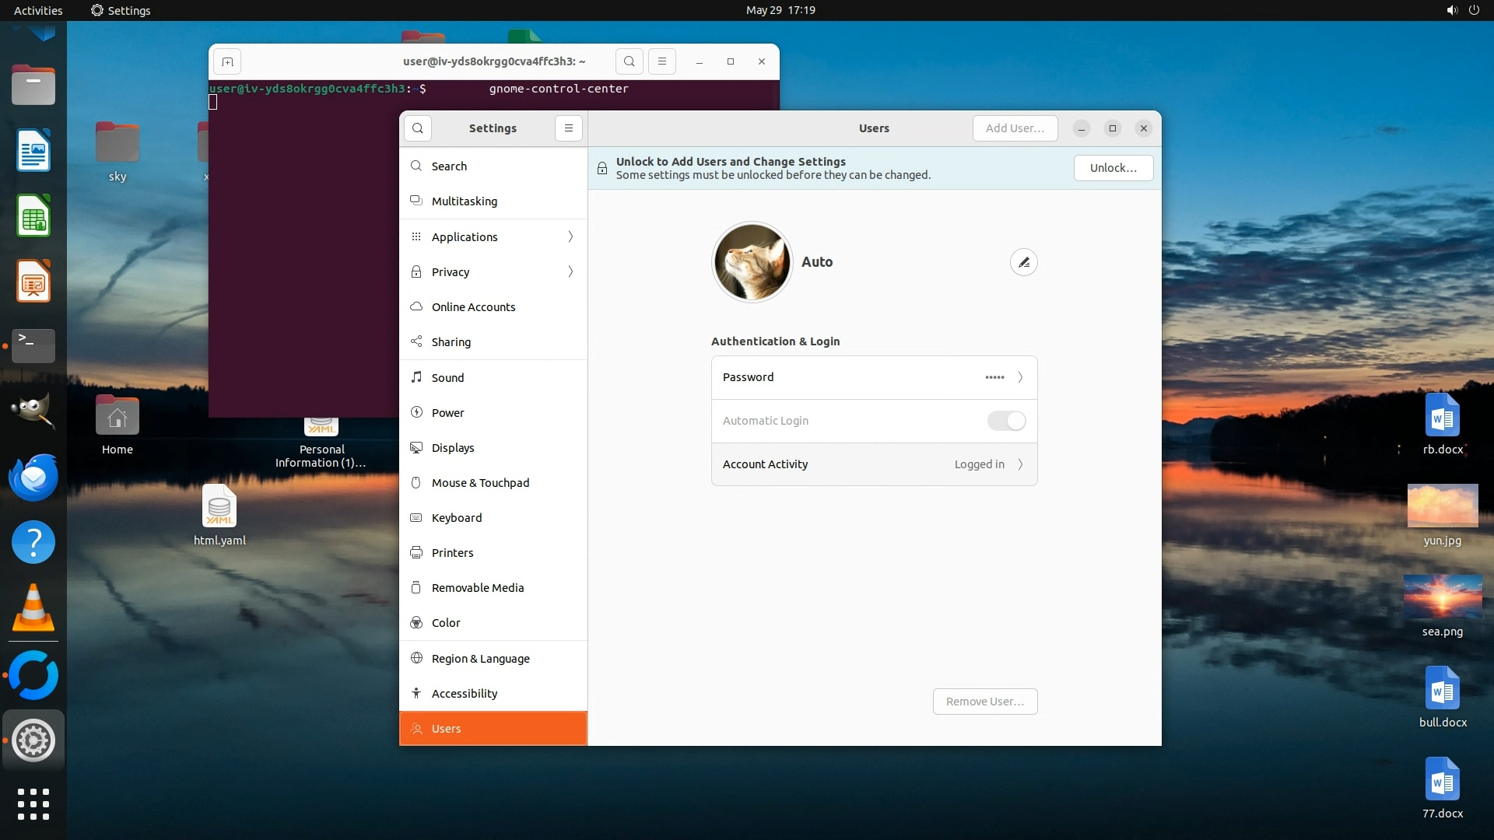Image resolution: width=1494 pixels, height=840 pixels.
Task: Click the Remove User... button
Action: point(984,702)
